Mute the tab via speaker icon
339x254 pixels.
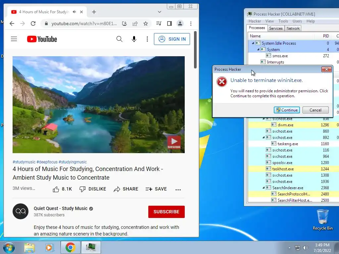click(x=74, y=12)
